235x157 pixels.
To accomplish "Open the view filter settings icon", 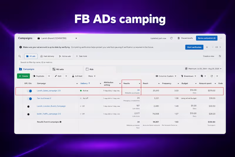I will 220,56.
